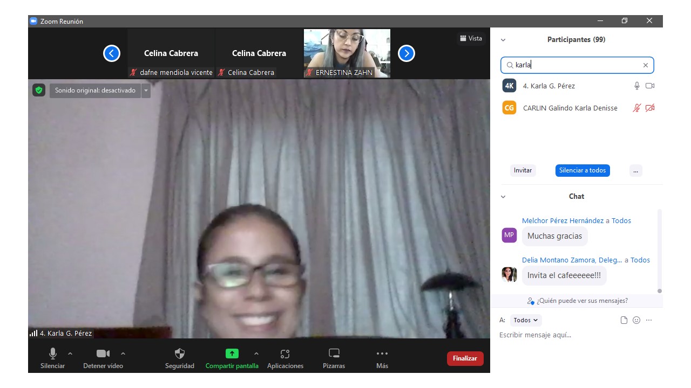Click the red Finalizar button

(465, 358)
